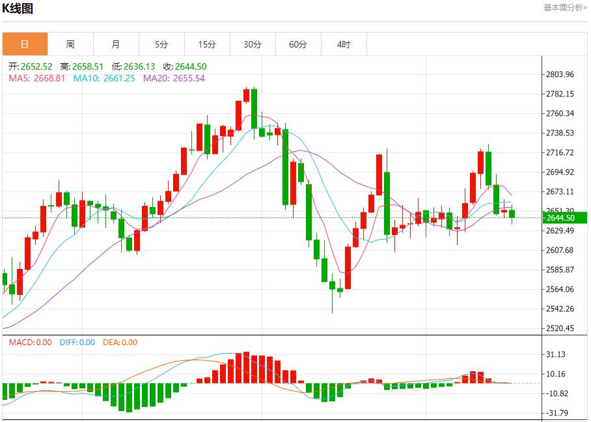Viewport: 591px width, 422px height.
Task: Click the MA5 2668.81 indicator label
Action: [36, 78]
